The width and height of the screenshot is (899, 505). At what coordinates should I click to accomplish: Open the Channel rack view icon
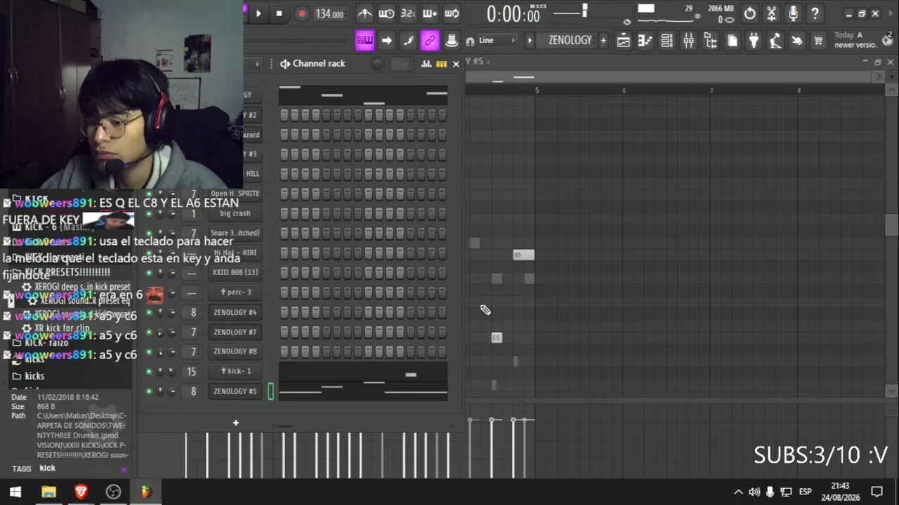coord(667,41)
